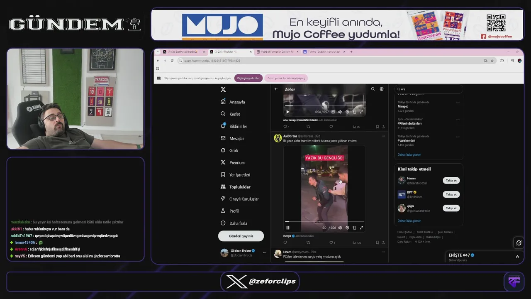Open the Daha fazla sidebar menu
Viewport: 531px width, 299px height.
pos(234,223)
